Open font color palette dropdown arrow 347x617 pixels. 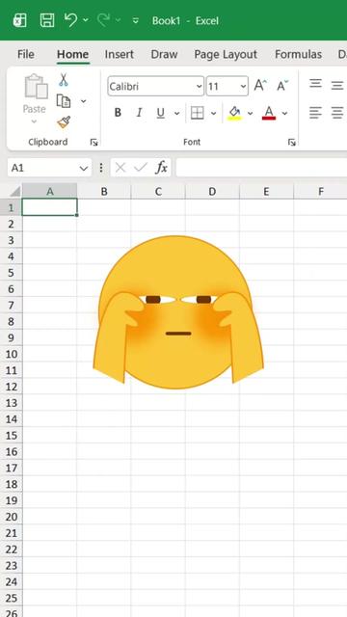click(x=285, y=114)
